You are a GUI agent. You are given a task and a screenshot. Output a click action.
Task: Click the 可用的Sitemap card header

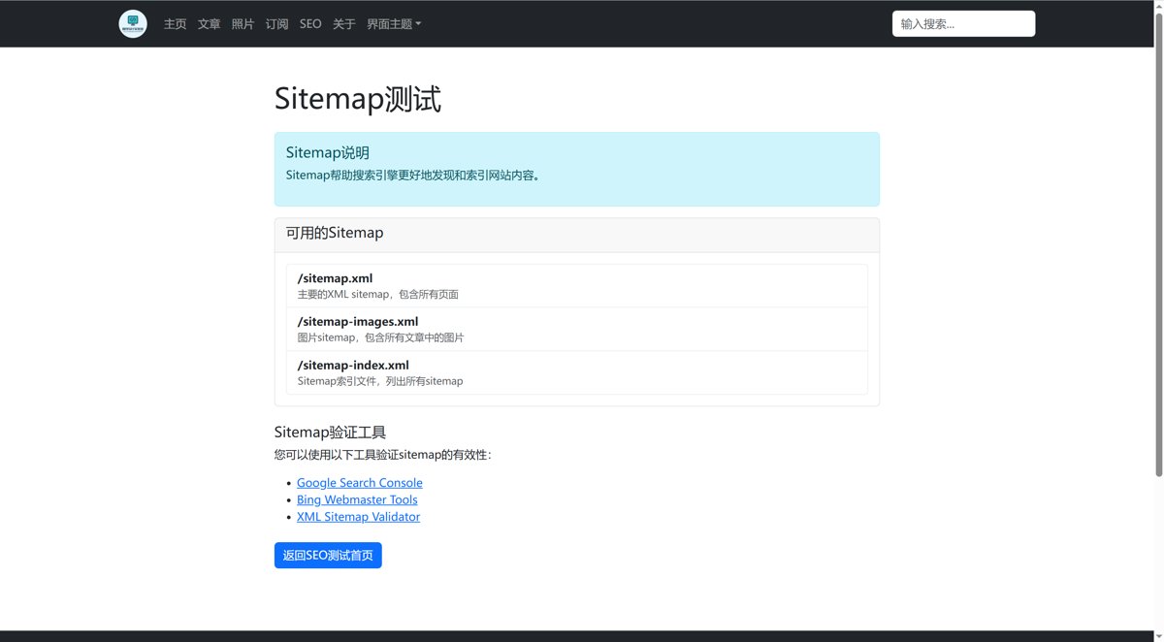[x=576, y=235]
